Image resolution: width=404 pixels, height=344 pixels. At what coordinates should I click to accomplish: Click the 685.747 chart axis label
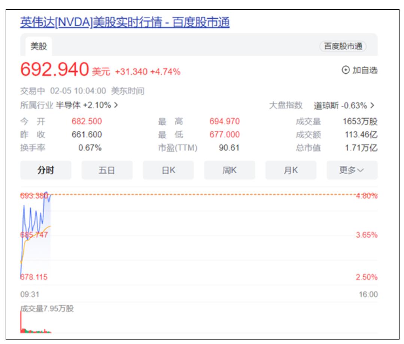coord(34,235)
